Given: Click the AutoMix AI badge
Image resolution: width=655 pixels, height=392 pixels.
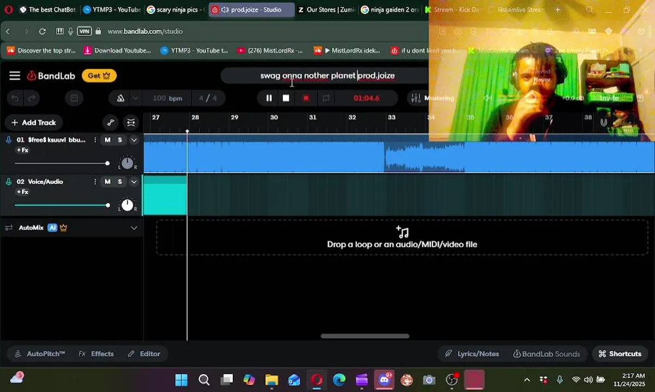Looking at the screenshot, I should pos(52,228).
